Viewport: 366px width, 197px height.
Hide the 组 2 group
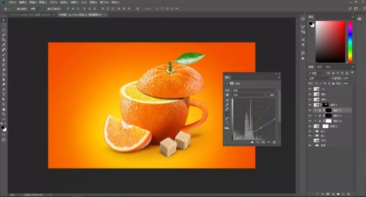(x=310, y=131)
